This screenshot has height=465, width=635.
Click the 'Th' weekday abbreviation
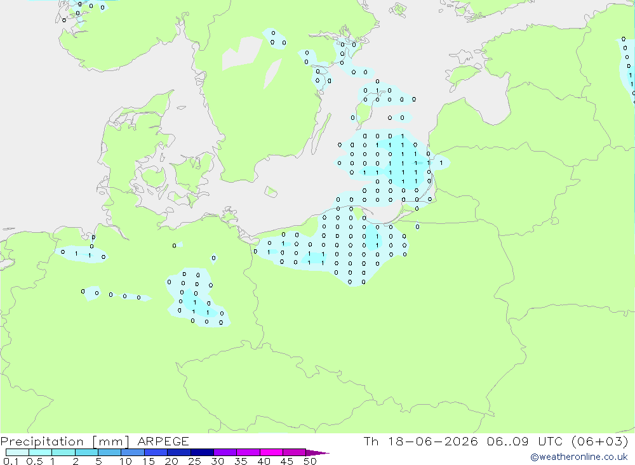point(371,441)
